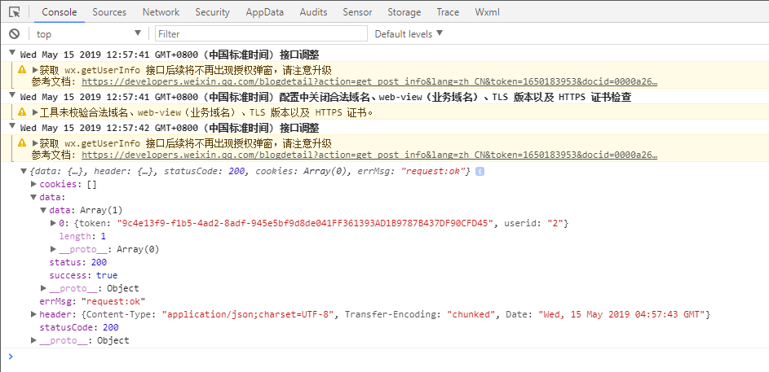Collapse the outer data property
This screenshot has height=372, width=769.
33,197
